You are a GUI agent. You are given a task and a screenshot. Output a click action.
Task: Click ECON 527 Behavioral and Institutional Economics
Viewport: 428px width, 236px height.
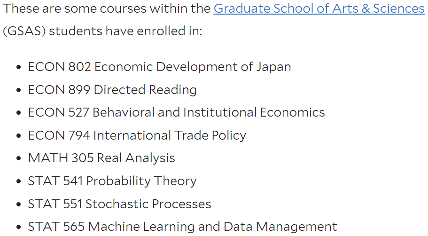(176, 112)
